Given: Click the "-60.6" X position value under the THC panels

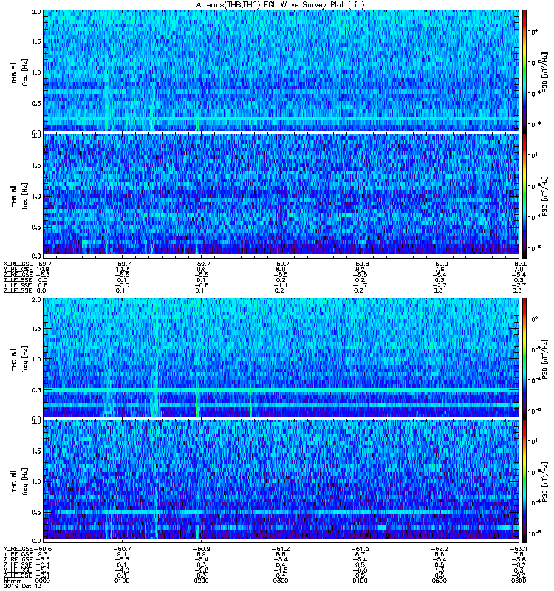Looking at the screenshot, I should pyautogui.click(x=42, y=549).
